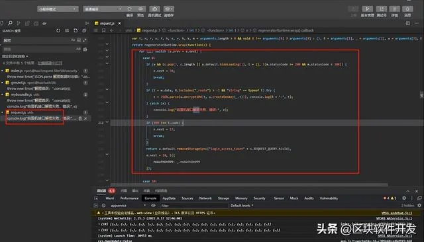Click the horizontal scrollbar of the code editor
This screenshot has height=242, width=424.
click(249, 184)
